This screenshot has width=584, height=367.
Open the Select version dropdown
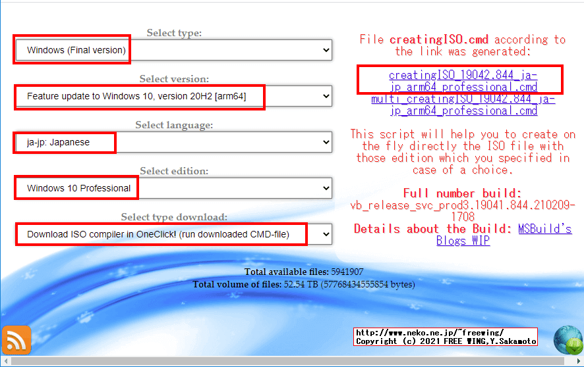pos(173,96)
